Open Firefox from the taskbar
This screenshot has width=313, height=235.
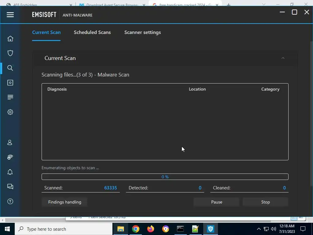coord(150,229)
